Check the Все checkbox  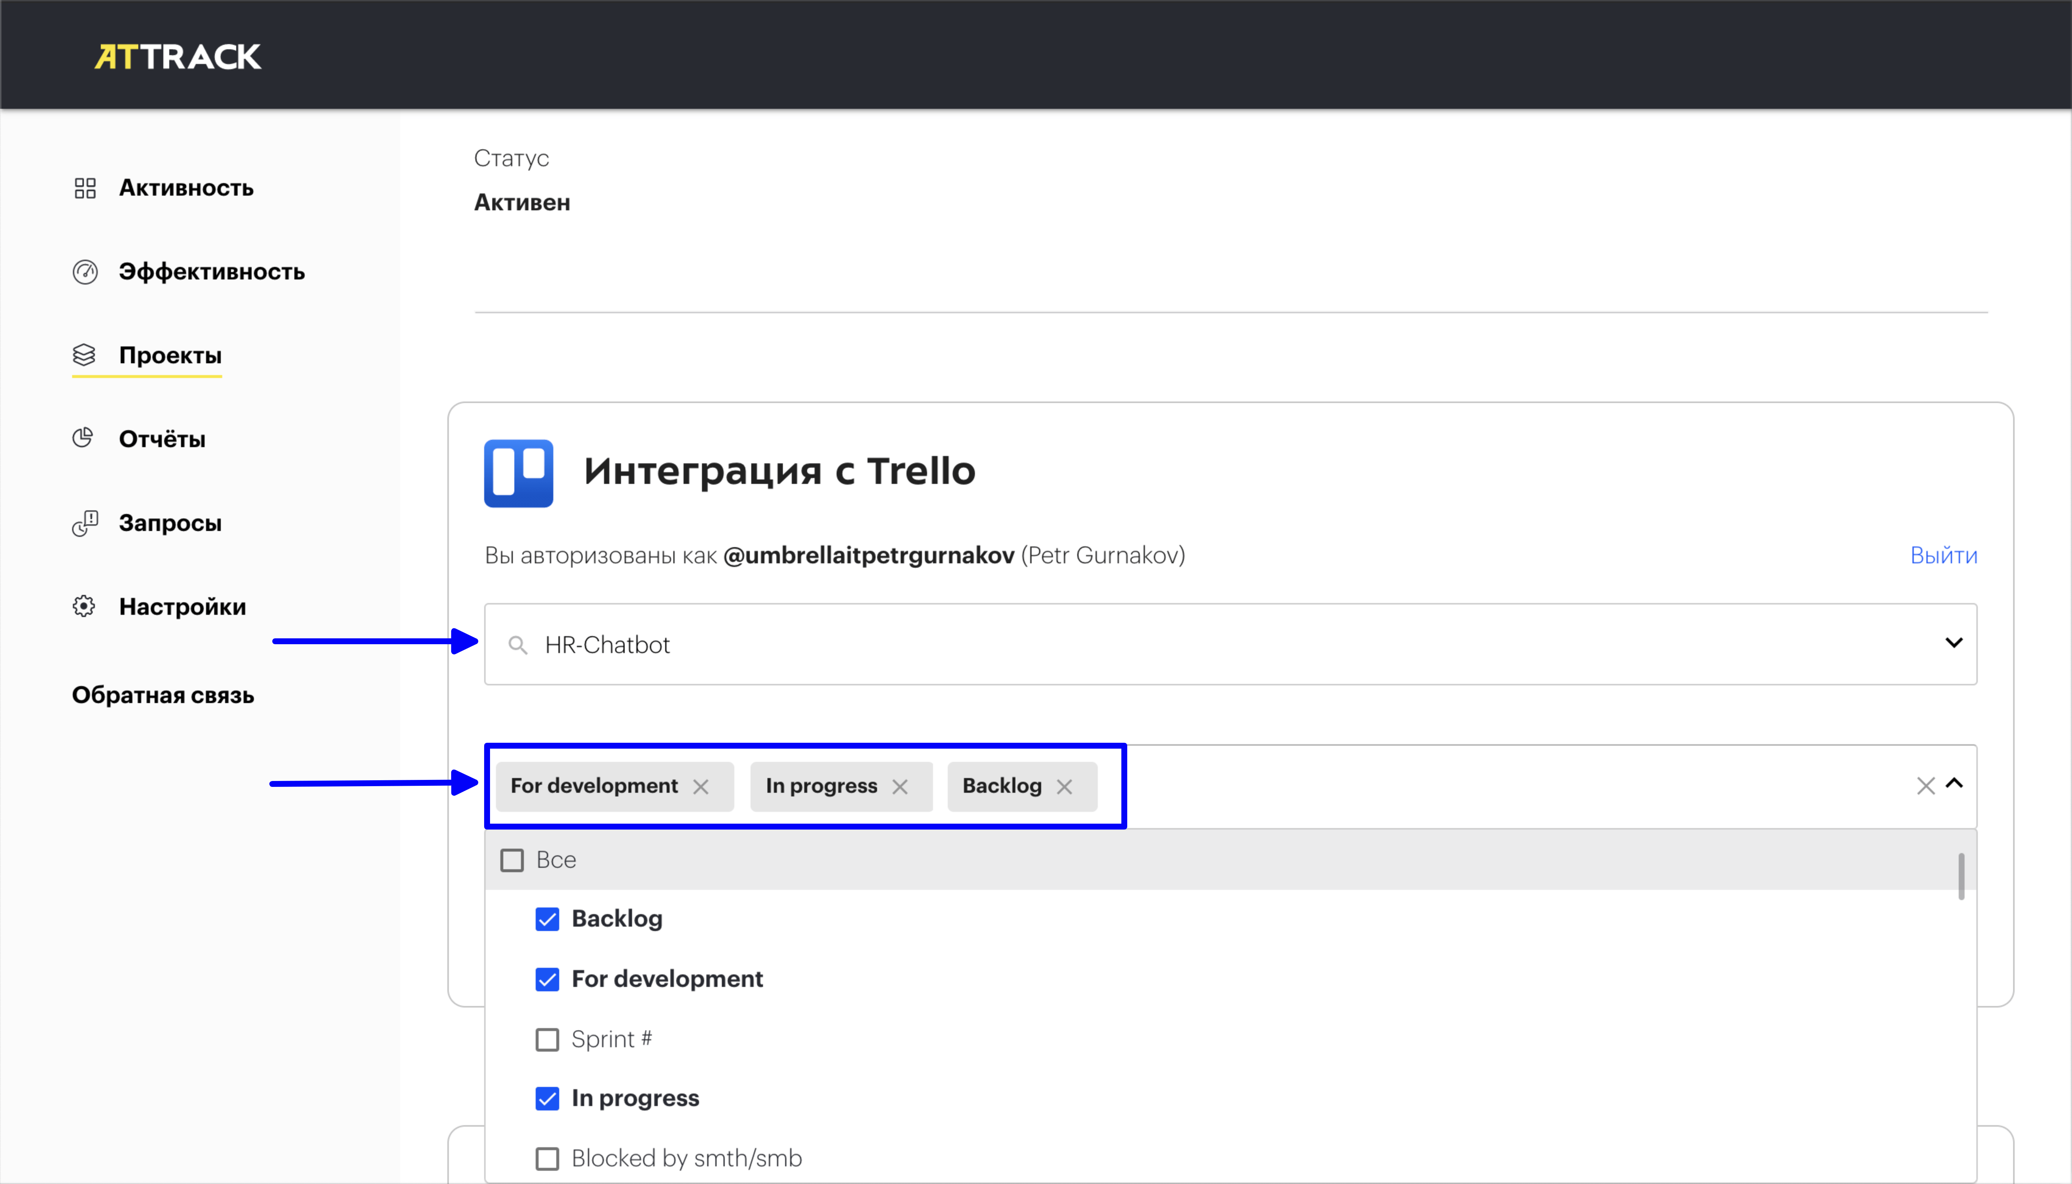(512, 860)
